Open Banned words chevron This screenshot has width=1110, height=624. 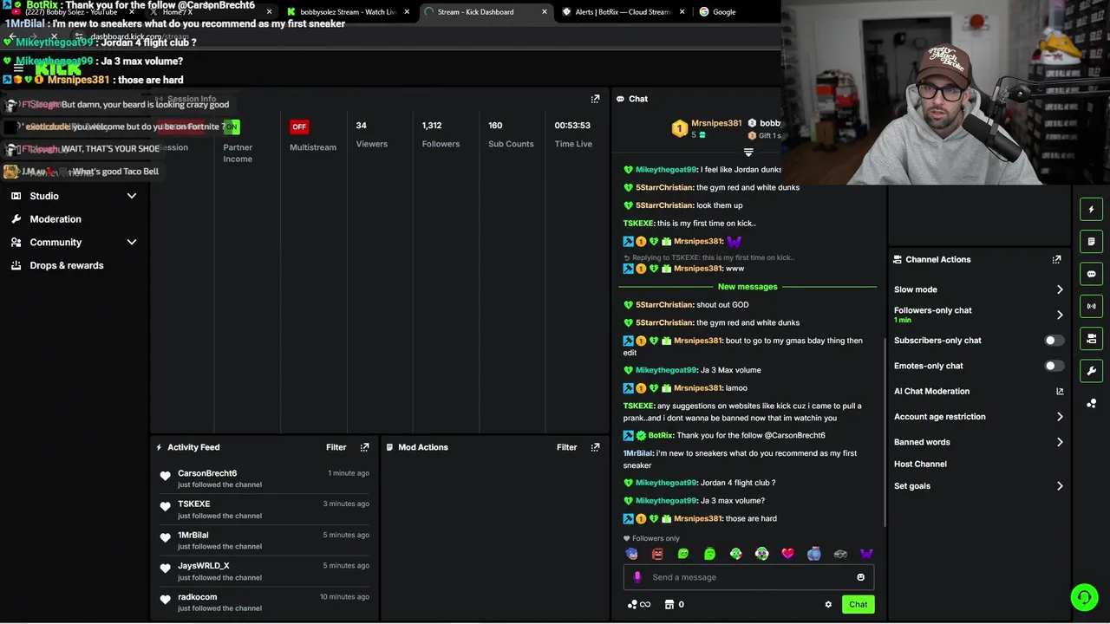coord(1060,442)
